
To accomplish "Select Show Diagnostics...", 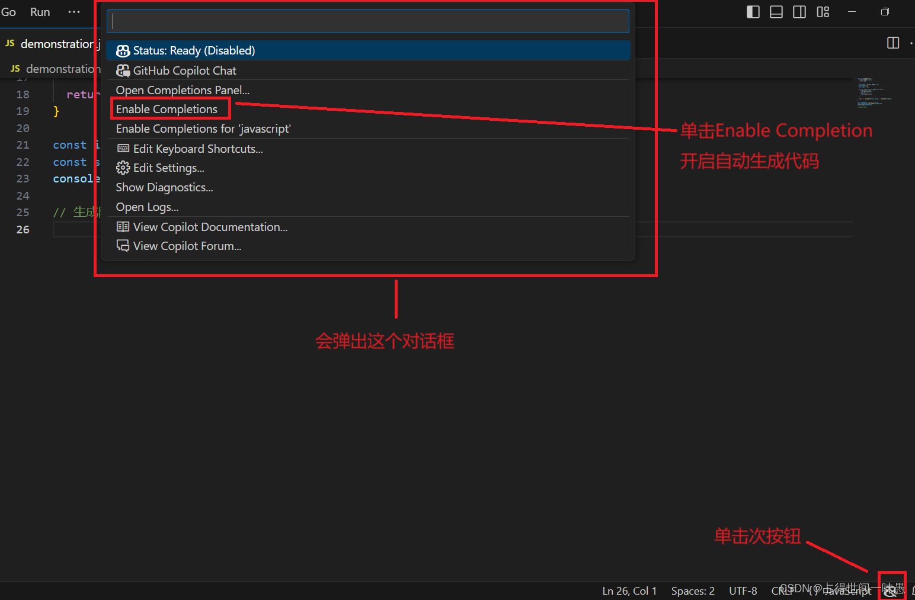I will click(368, 187).
